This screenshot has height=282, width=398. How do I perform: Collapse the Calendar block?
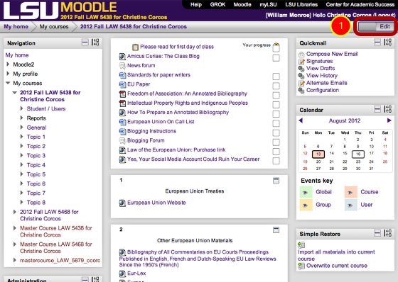(377, 109)
